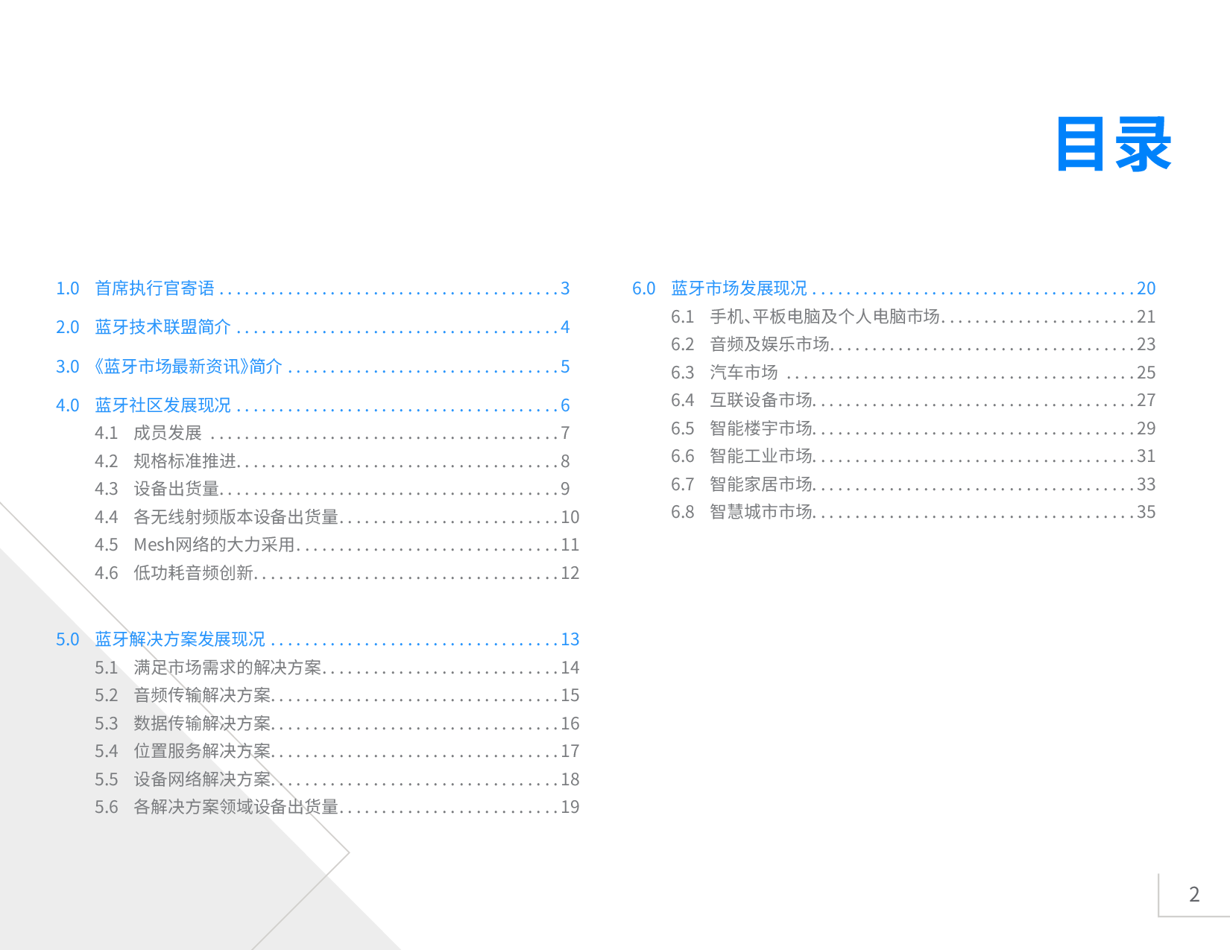Go to entry 4.2 规格标准推进
1230x950 pixels.
[x=332, y=461]
